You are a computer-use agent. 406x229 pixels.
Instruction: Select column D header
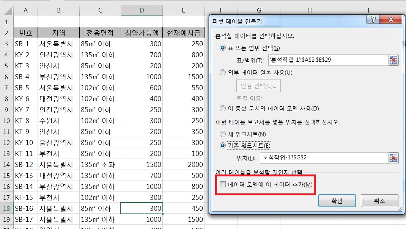[x=142, y=11]
